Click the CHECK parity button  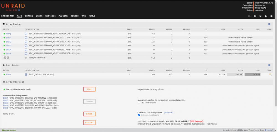(x=89, y=114)
